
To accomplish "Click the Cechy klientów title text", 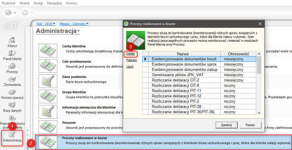I will click(74, 46).
